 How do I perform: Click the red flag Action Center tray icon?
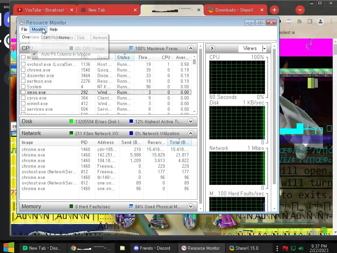click(x=285, y=248)
